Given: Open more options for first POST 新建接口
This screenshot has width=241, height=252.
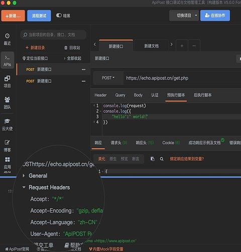Looking at the screenshot, I should (83, 70).
